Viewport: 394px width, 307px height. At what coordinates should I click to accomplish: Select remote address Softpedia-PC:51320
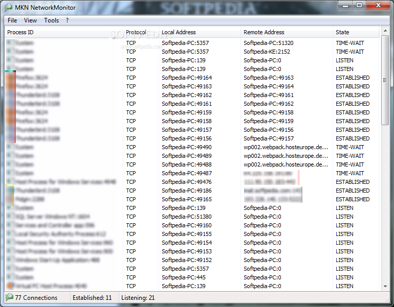pos(268,43)
